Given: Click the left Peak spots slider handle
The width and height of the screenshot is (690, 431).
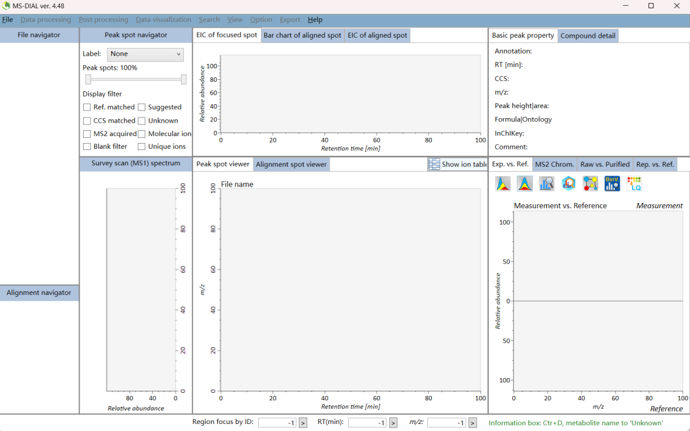Looking at the screenshot, I should tap(88, 79).
